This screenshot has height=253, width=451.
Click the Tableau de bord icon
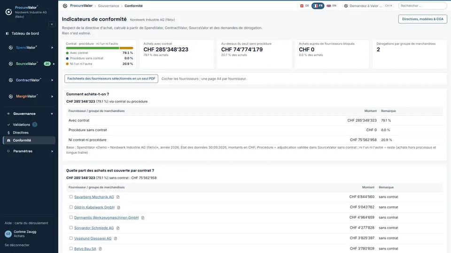tap(8, 34)
